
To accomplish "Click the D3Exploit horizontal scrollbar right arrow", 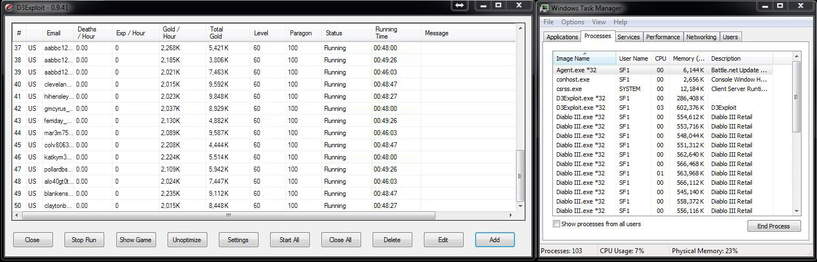I will click(x=512, y=216).
